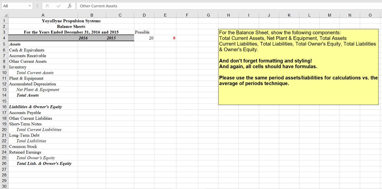Click the yellow instruction note box
The image size is (382, 189).
click(x=298, y=67)
